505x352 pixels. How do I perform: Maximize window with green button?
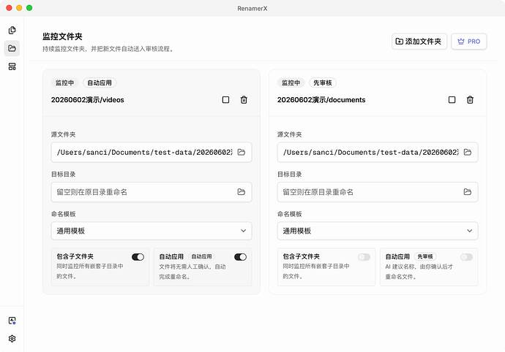point(29,8)
